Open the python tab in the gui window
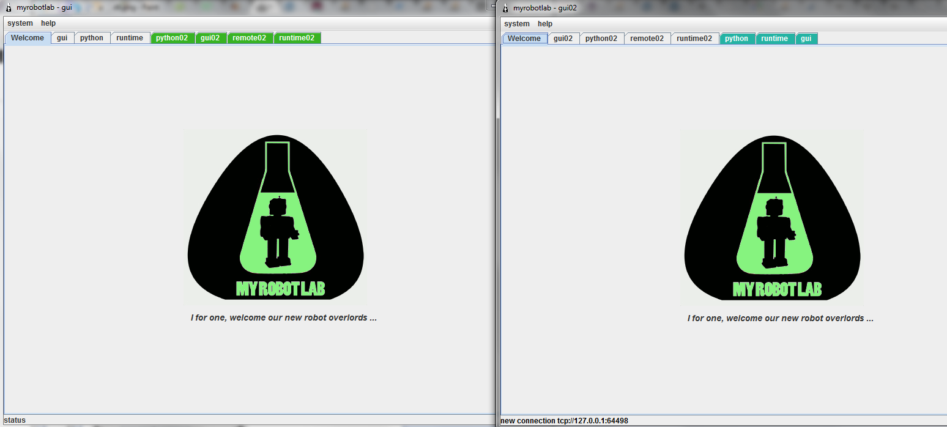Image resolution: width=947 pixels, height=427 pixels. point(92,38)
